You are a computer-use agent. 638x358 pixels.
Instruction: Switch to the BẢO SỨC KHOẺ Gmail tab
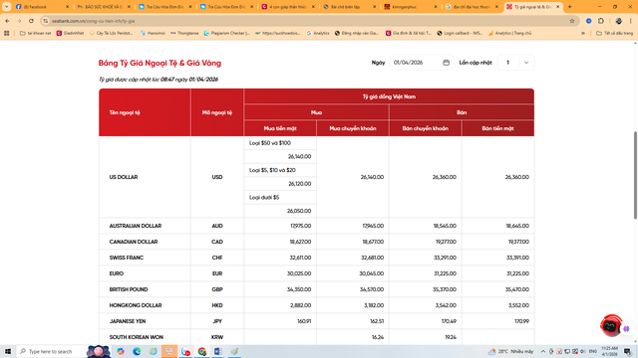(x=104, y=7)
